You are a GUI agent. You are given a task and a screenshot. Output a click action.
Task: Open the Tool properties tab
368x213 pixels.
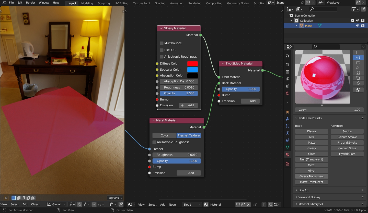coord(287,56)
